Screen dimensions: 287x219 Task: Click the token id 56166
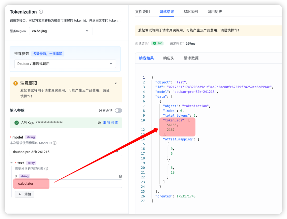[x=172, y=125]
